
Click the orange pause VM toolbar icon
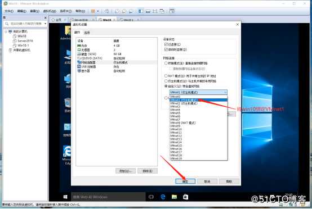93,11
